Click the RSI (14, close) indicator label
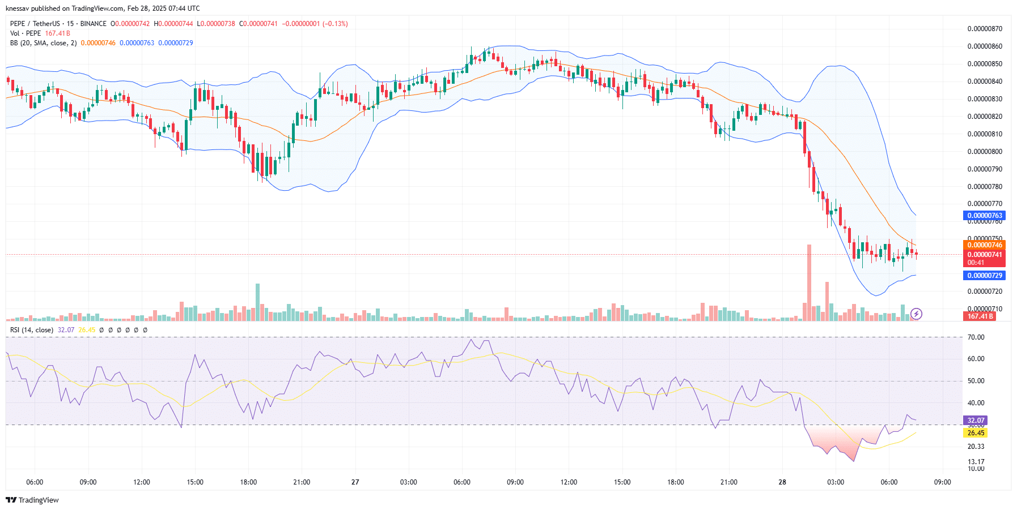The width and height of the screenshot is (1017, 510). coord(32,330)
